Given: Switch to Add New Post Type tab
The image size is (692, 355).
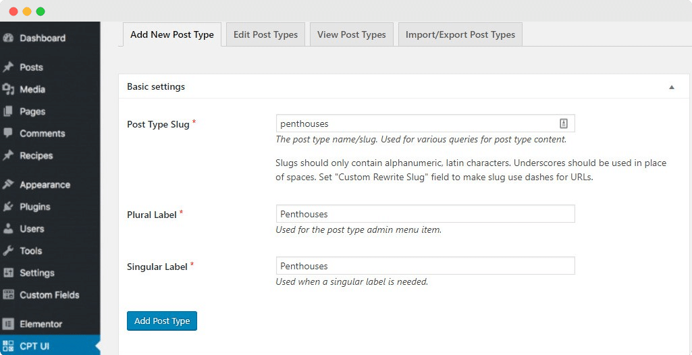Looking at the screenshot, I should 172,35.
